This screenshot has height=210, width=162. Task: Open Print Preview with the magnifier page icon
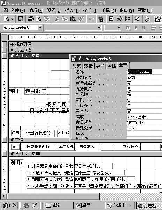[x=39, y=19]
